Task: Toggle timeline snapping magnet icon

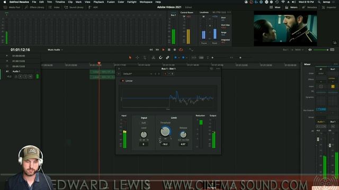Action: (x=160, y=58)
